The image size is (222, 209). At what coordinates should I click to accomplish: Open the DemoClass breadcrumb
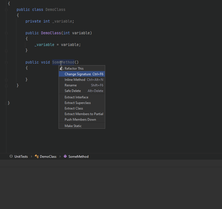pyautogui.click(x=48, y=157)
